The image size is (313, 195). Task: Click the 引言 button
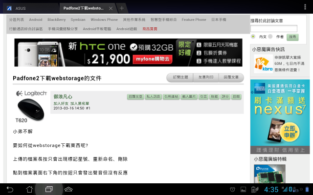[203, 97]
